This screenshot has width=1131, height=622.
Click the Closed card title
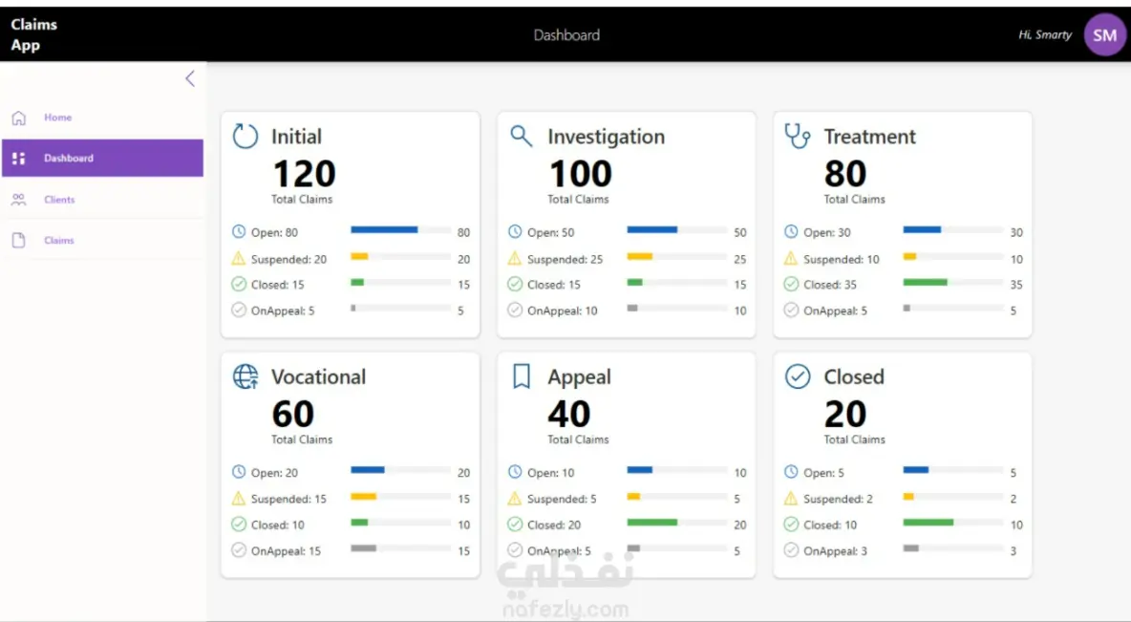point(854,376)
